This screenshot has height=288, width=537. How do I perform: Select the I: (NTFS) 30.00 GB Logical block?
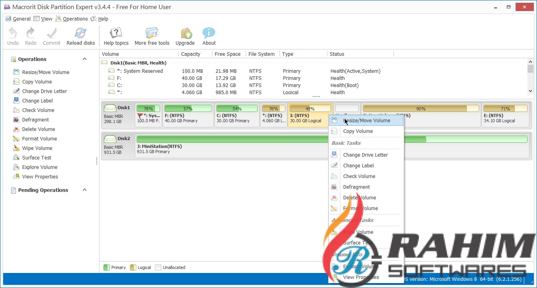pos(310,115)
